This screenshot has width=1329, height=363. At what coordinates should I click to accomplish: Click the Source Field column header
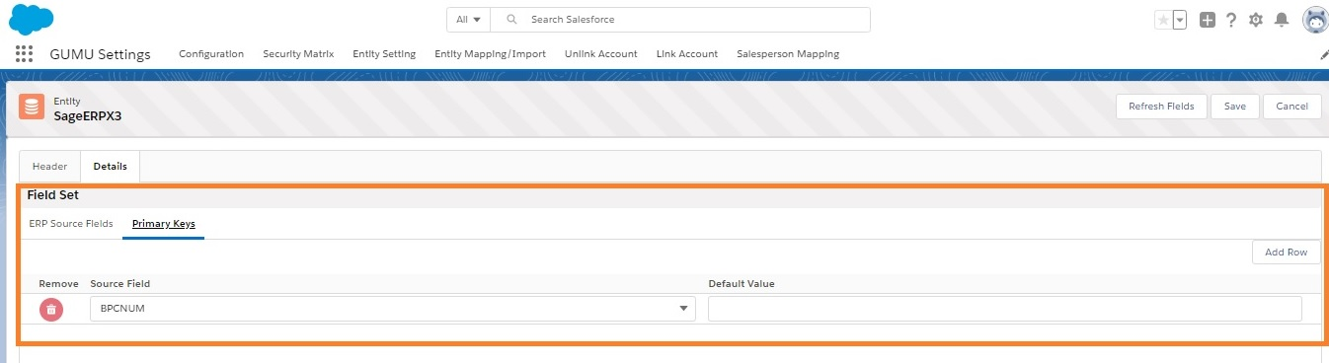pos(120,284)
